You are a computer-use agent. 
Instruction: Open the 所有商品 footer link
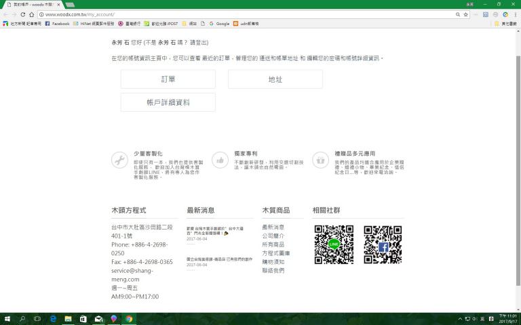pos(273,244)
